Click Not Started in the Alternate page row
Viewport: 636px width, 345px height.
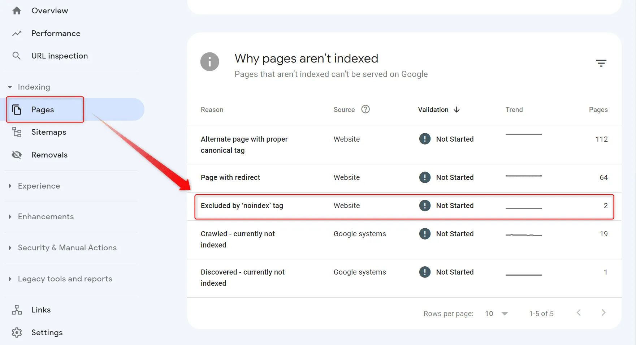tap(455, 139)
